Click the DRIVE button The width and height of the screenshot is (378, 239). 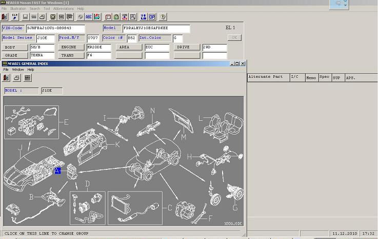click(x=187, y=47)
